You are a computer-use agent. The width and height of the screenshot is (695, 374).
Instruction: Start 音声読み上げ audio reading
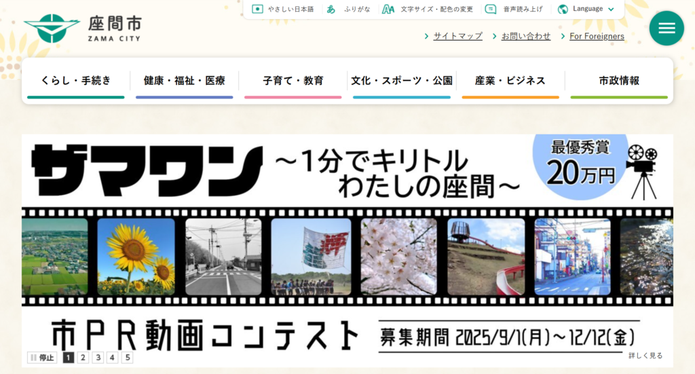tap(491, 9)
